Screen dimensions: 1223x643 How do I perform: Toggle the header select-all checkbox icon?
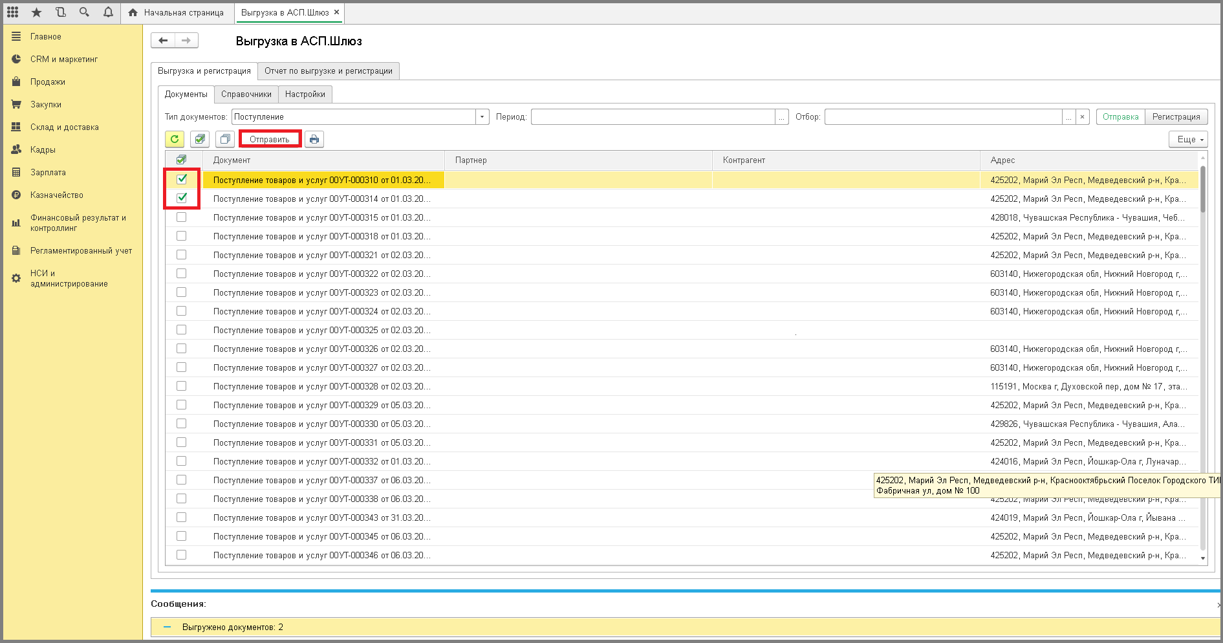click(181, 160)
